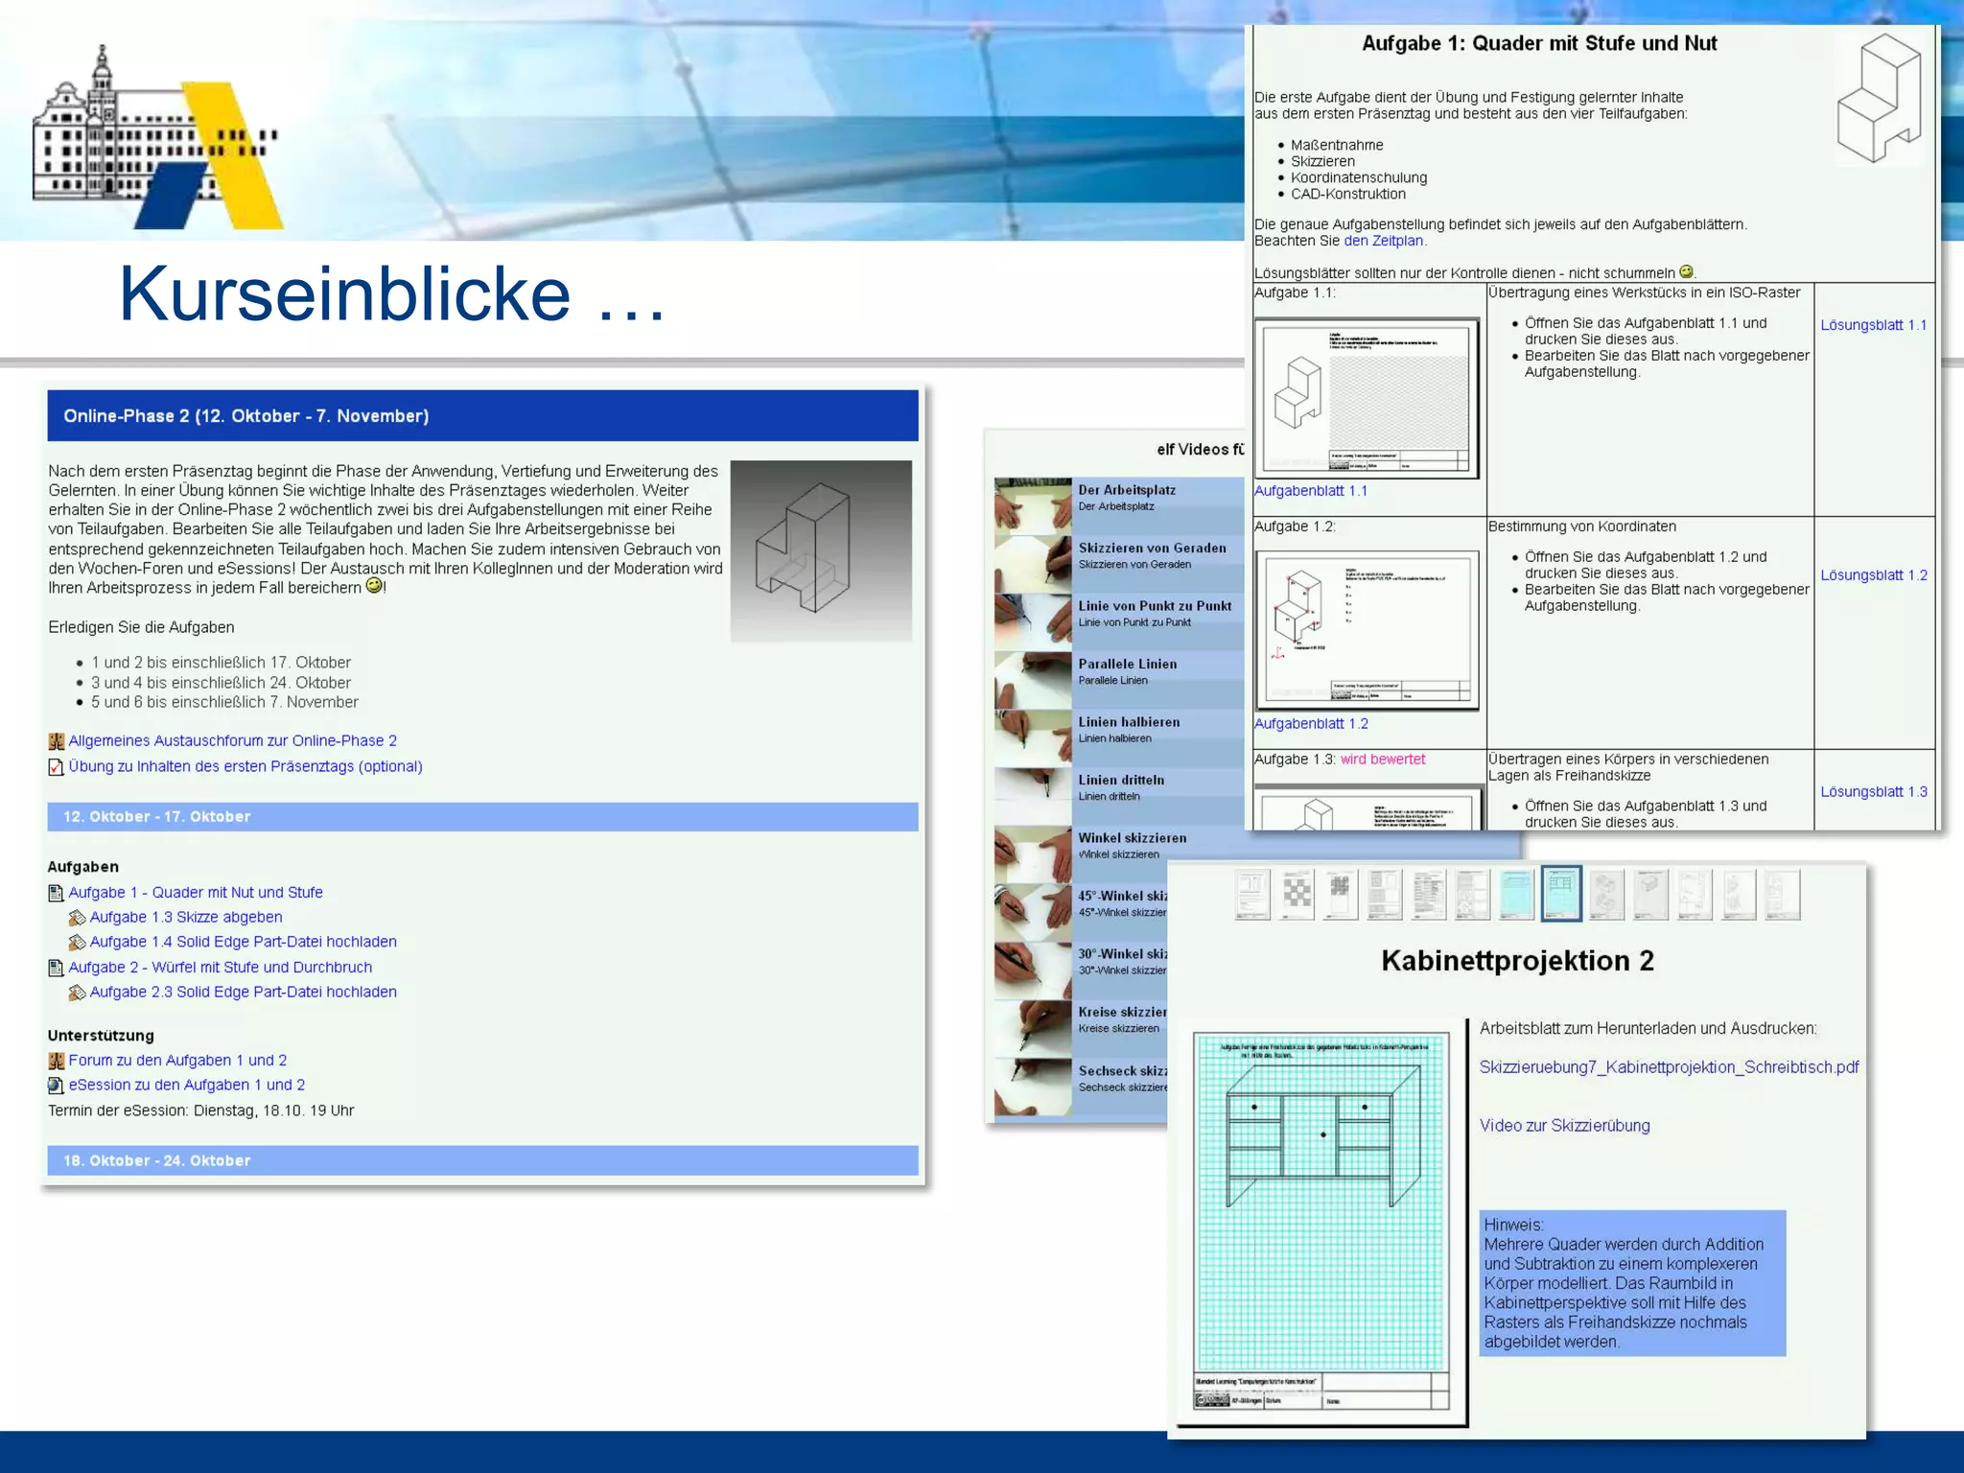Open eSession zu den Aufgaben 1 und 2
The image size is (1964, 1473).
point(187,1086)
